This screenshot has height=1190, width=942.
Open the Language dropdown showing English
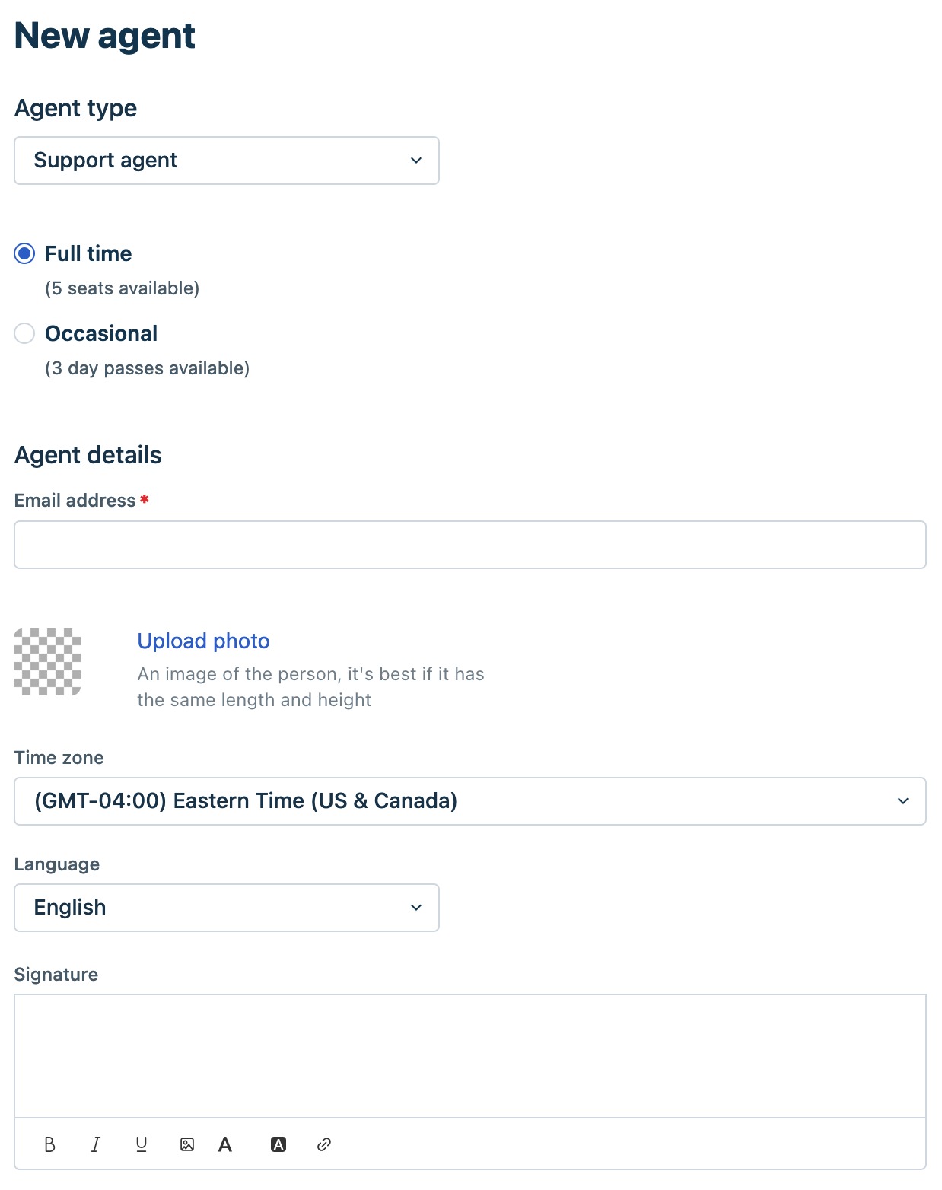226,908
